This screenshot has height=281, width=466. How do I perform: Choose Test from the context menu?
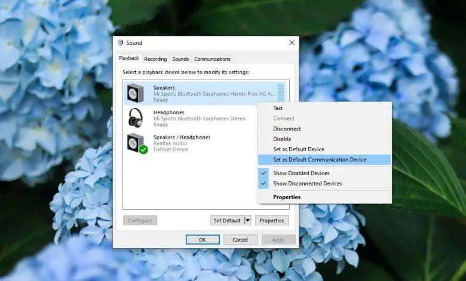click(324, 108)
